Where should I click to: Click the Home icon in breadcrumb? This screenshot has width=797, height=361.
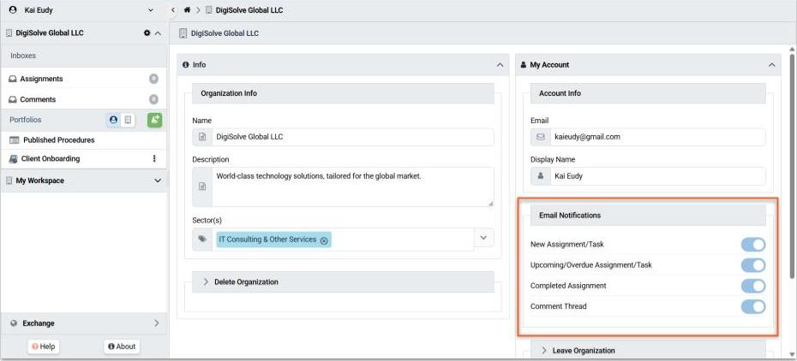(x=187, y=10)
